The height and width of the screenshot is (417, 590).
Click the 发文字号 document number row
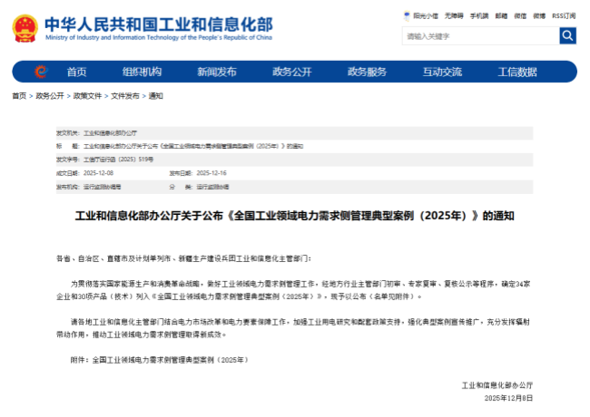295,160
